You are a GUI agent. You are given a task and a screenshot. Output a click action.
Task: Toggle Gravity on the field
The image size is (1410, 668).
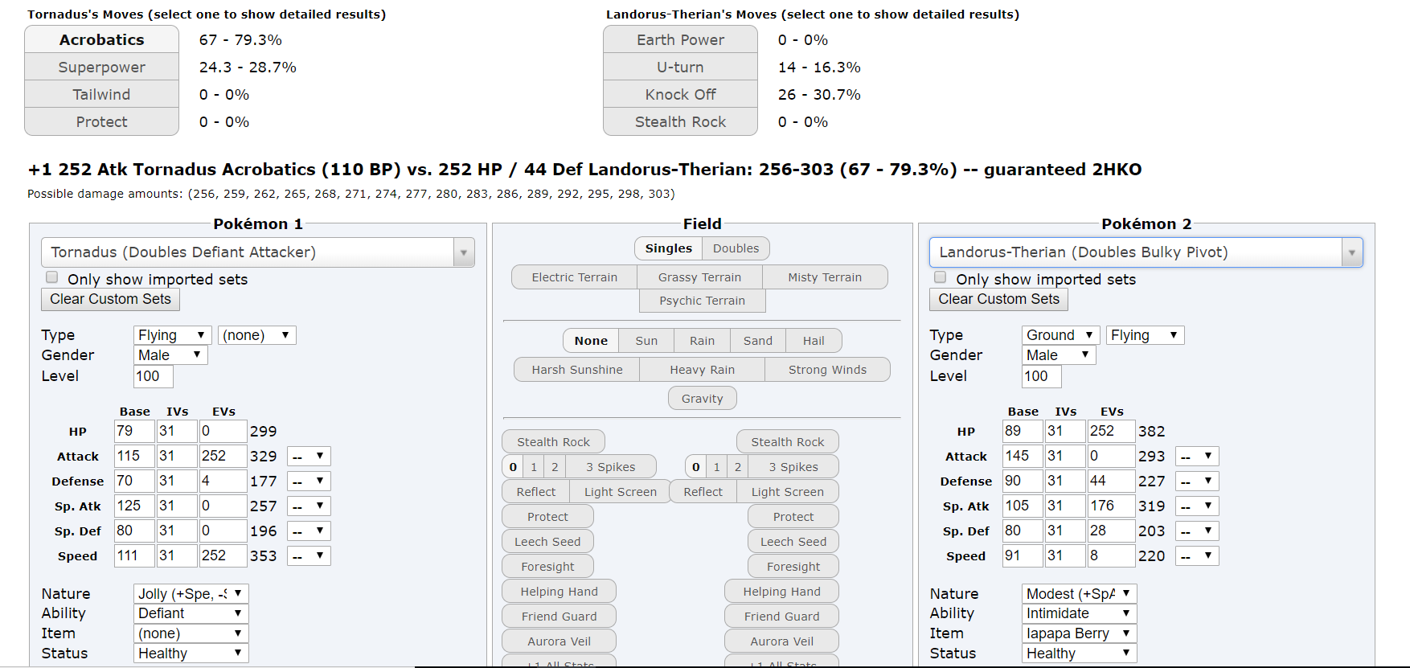click(x=703, y=399)
